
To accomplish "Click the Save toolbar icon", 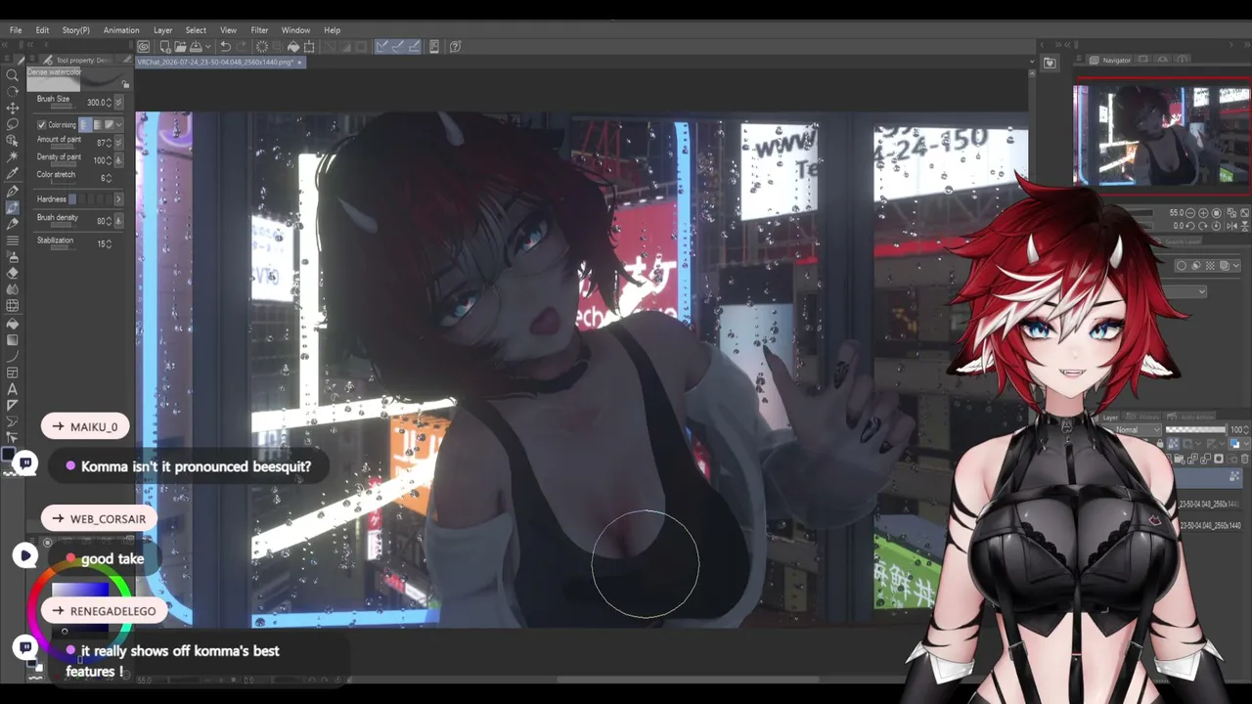I will 196,46.
